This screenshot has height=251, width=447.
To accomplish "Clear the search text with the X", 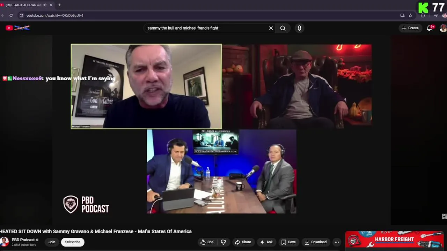I will tap(271, 28).
